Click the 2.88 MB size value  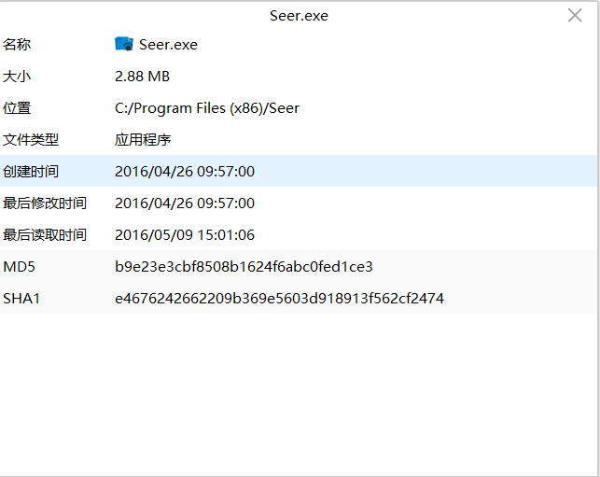click(x=142, y=76)
